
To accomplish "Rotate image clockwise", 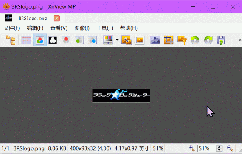I will 208,40.
